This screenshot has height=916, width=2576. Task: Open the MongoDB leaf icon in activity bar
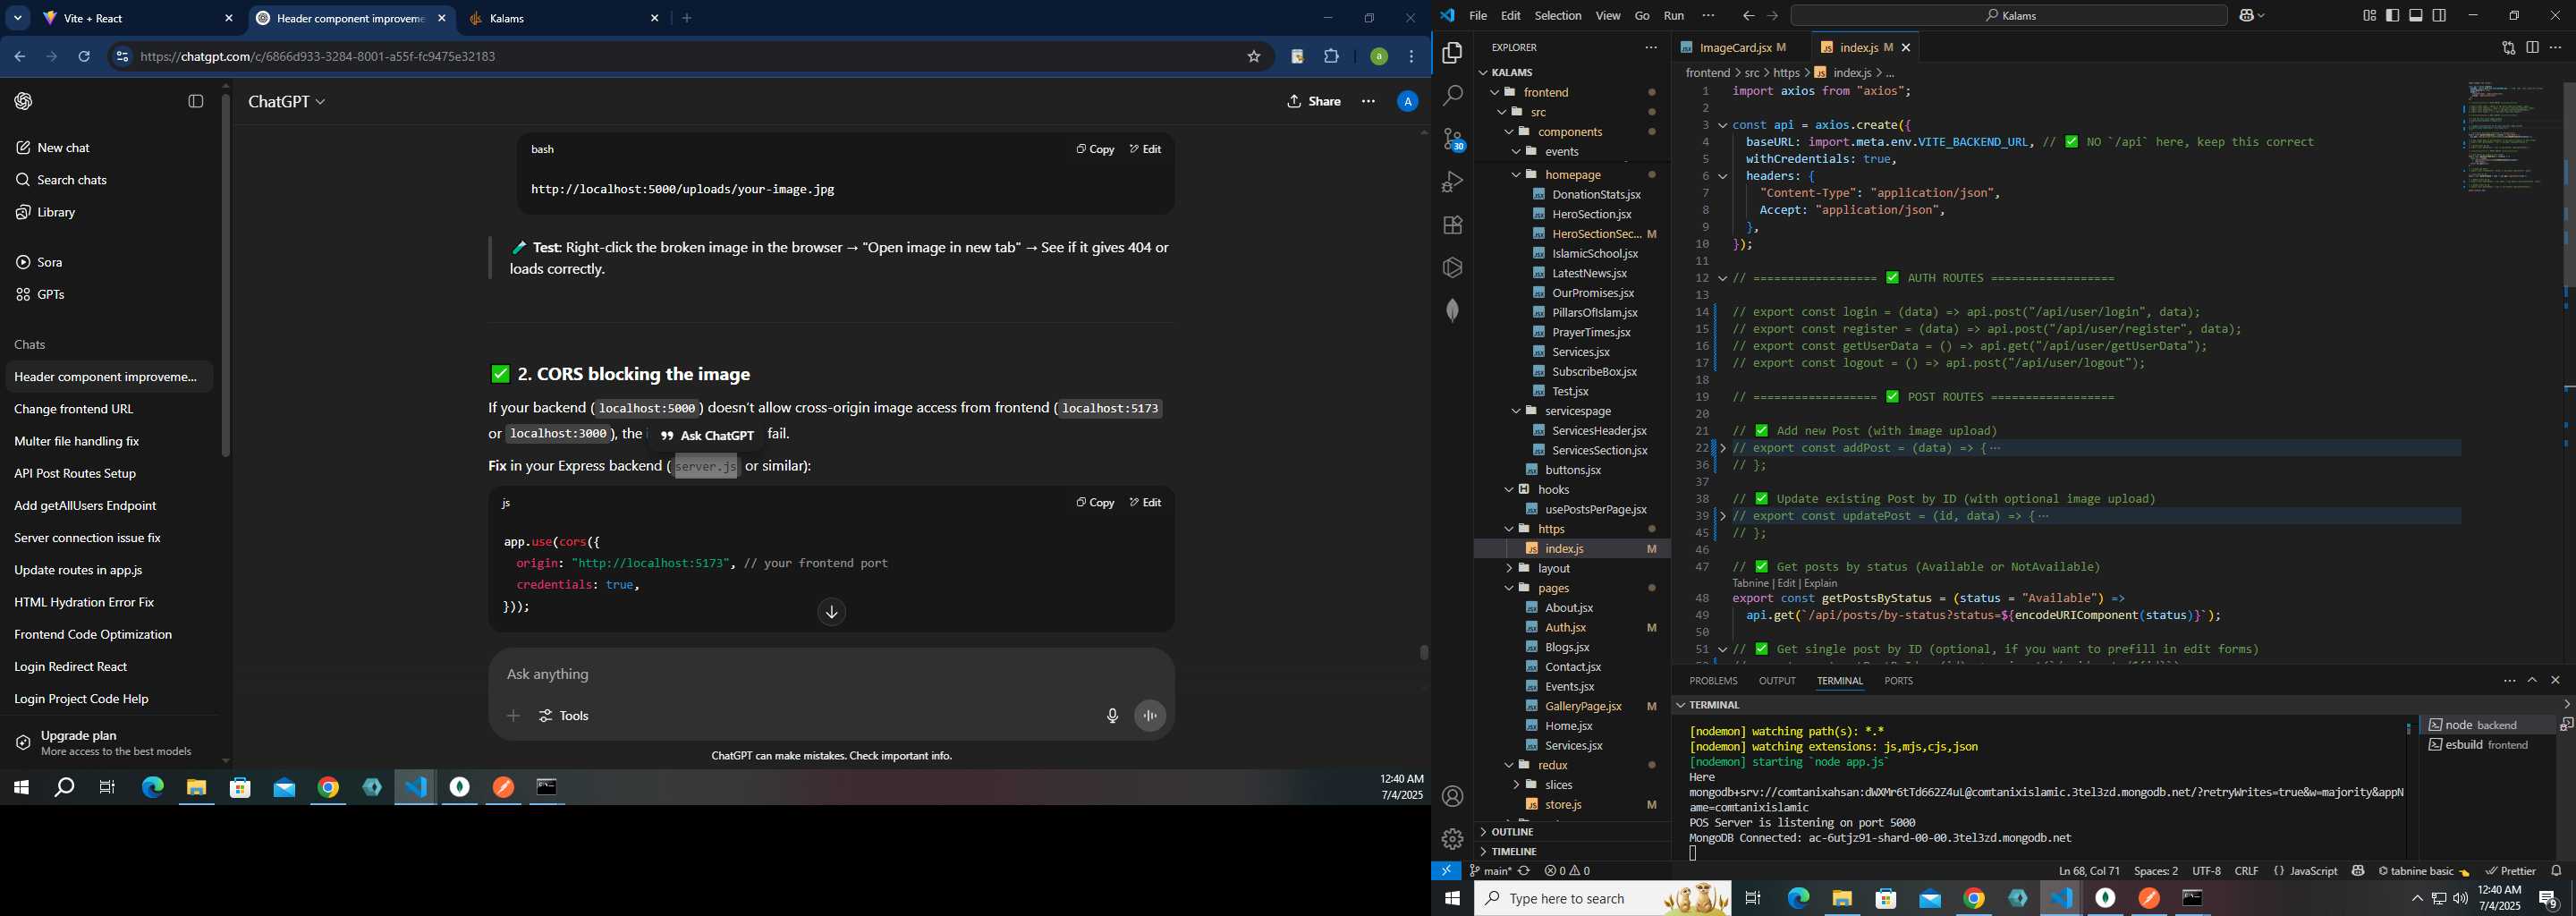pos(1452,310)
